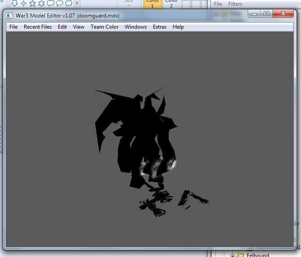Select Color 1 in Paint ribbon

tap(153, 4)
